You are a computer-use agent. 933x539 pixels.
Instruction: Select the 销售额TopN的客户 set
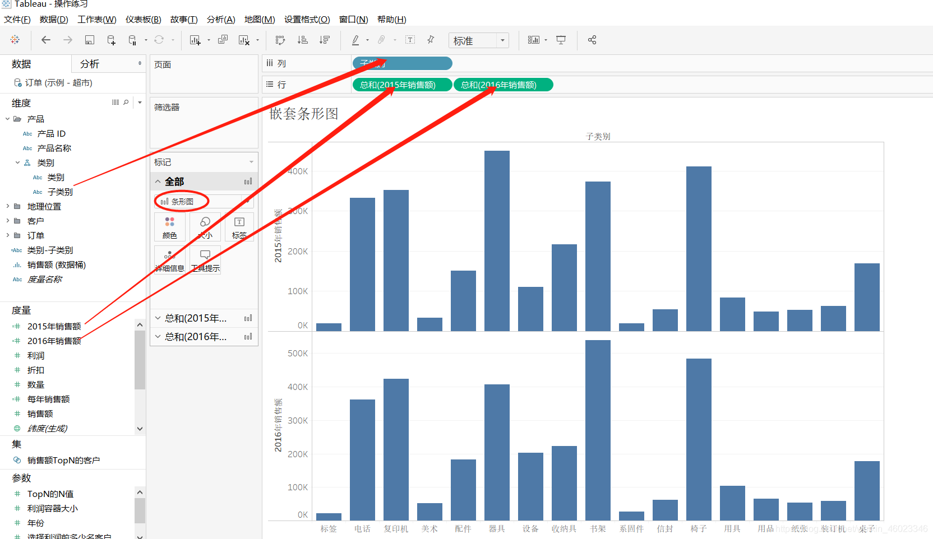(x=63, y=460)
